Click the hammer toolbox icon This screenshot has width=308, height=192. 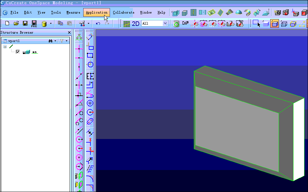pyautogui.click(x=82, y=24)
